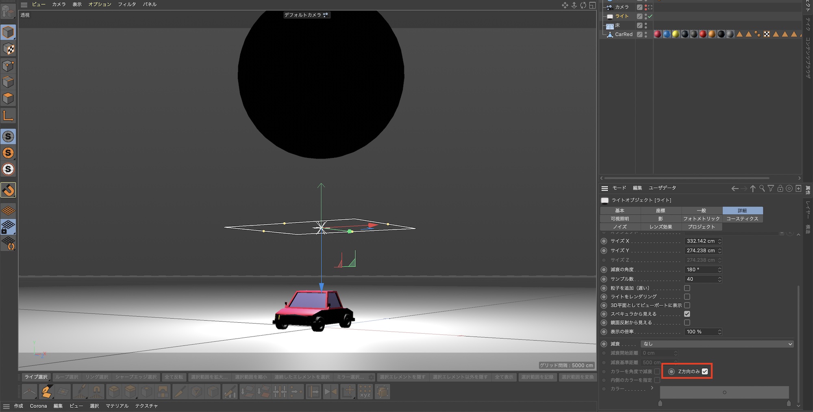Viewport: 813px width, 412px height.
Task: Click the サイズ X stepper arrows
Action: coord(720,241)
